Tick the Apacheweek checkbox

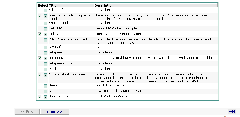pos(45,23)
